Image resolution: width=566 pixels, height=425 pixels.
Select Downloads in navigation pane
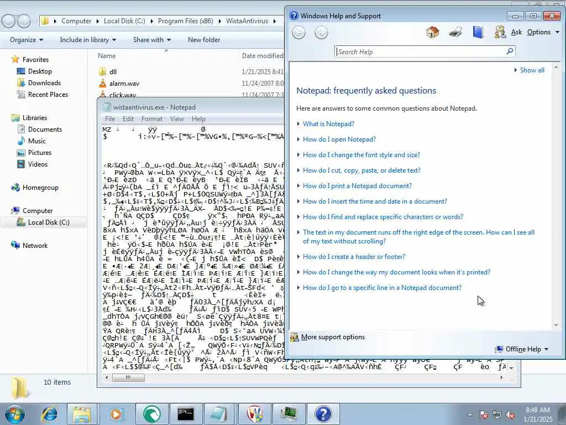(44, 83)
